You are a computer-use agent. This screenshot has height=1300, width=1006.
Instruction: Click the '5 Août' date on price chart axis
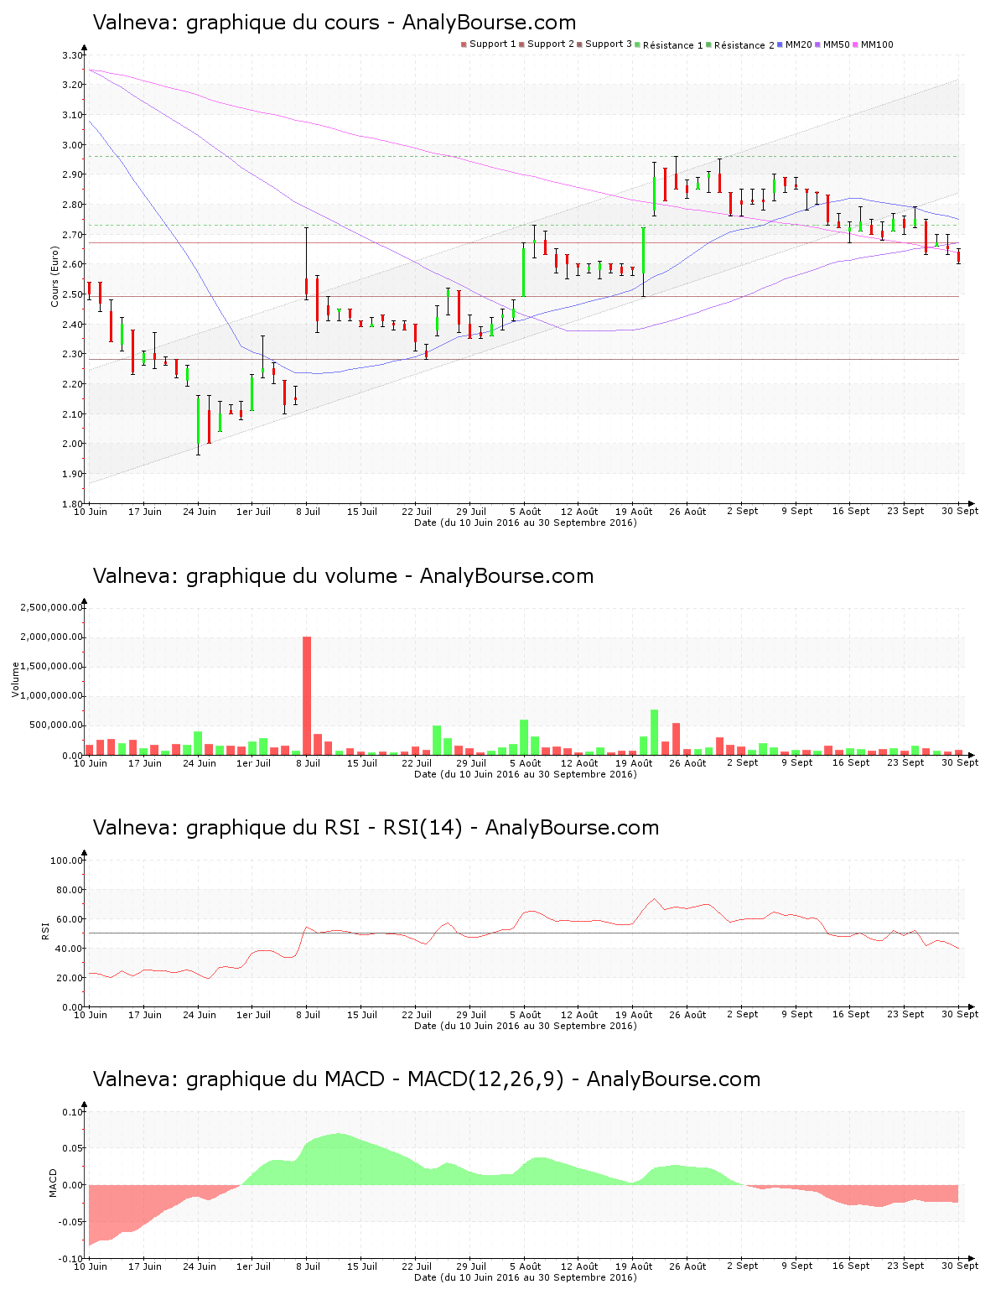tap(526, 512)
